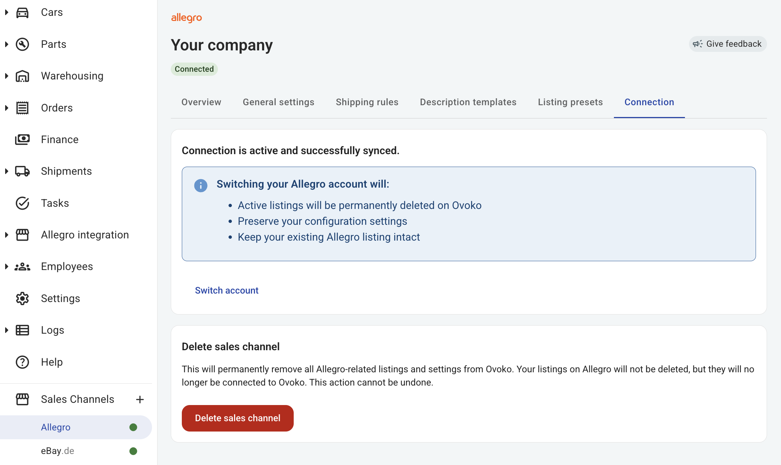The image size is (781, 465).
Task: Click the Settings gear icon
Action: [22, 298]
